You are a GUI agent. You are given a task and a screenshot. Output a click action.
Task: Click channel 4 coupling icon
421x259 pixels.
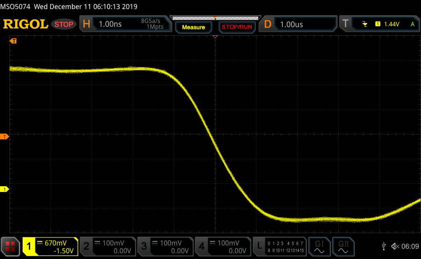(x=213, y=243)
